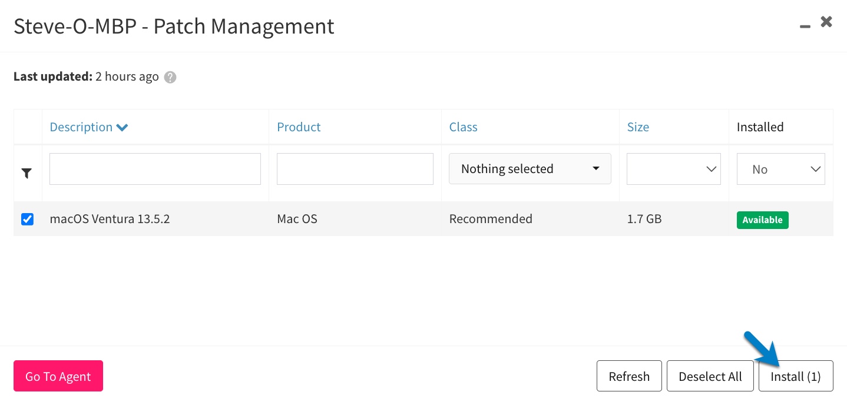The width and height of the screenshot is (847, 405).
Task: Click the Installed column header
Action: click(760, 127)
